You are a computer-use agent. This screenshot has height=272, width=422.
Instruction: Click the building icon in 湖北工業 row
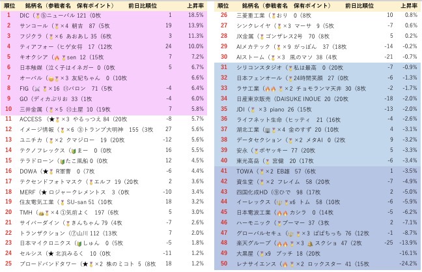tap(268, 130)
